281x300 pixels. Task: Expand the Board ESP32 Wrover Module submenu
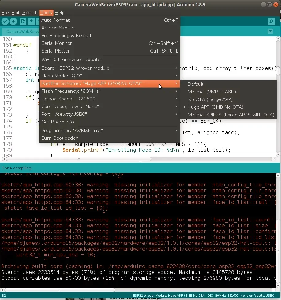(110, 68)
